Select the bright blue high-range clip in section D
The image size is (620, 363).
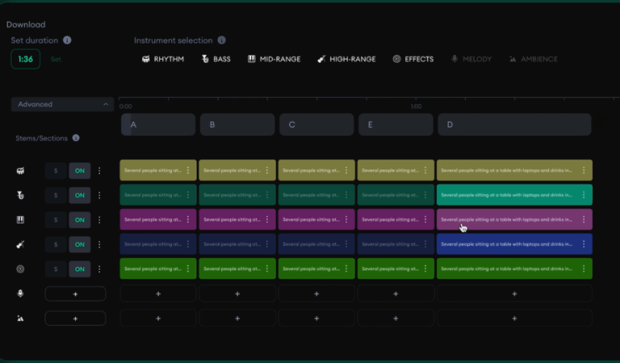[x=514, y=244]
